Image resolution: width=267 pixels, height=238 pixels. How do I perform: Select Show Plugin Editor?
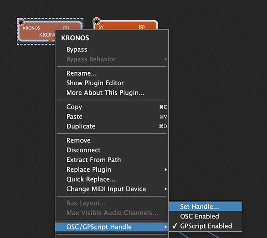pyautogui.click(x=112, y=83)
